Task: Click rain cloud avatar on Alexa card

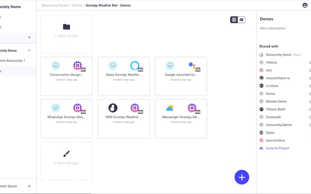Action: (x=113, y=66)
